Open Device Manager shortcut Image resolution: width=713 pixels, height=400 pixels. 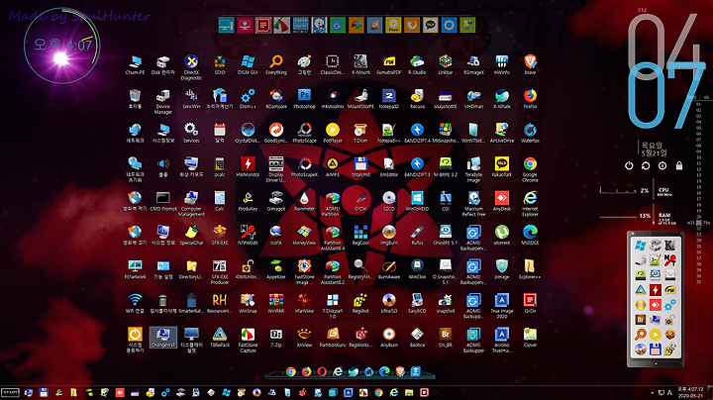[162, 101]
